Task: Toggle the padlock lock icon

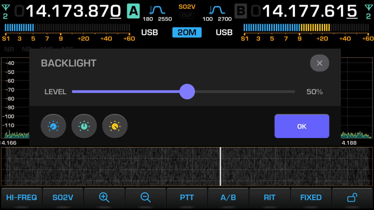Action: point(352,197)
